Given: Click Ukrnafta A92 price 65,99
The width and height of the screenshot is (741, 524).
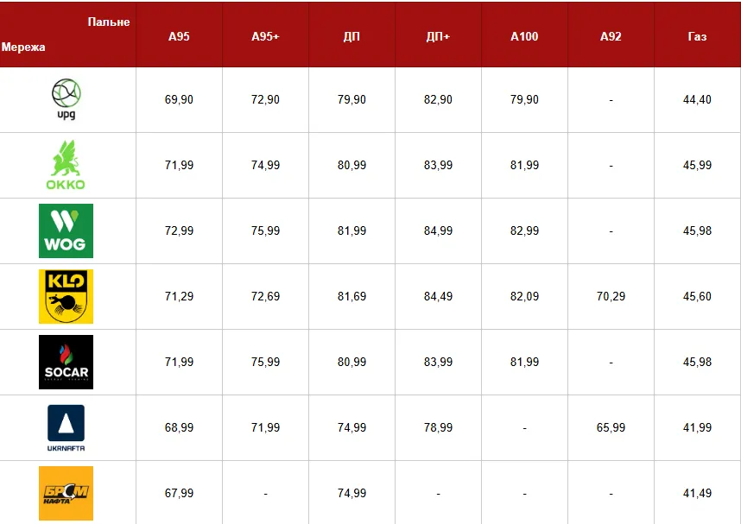Looking at the screenshot, I should coord(611,428).
